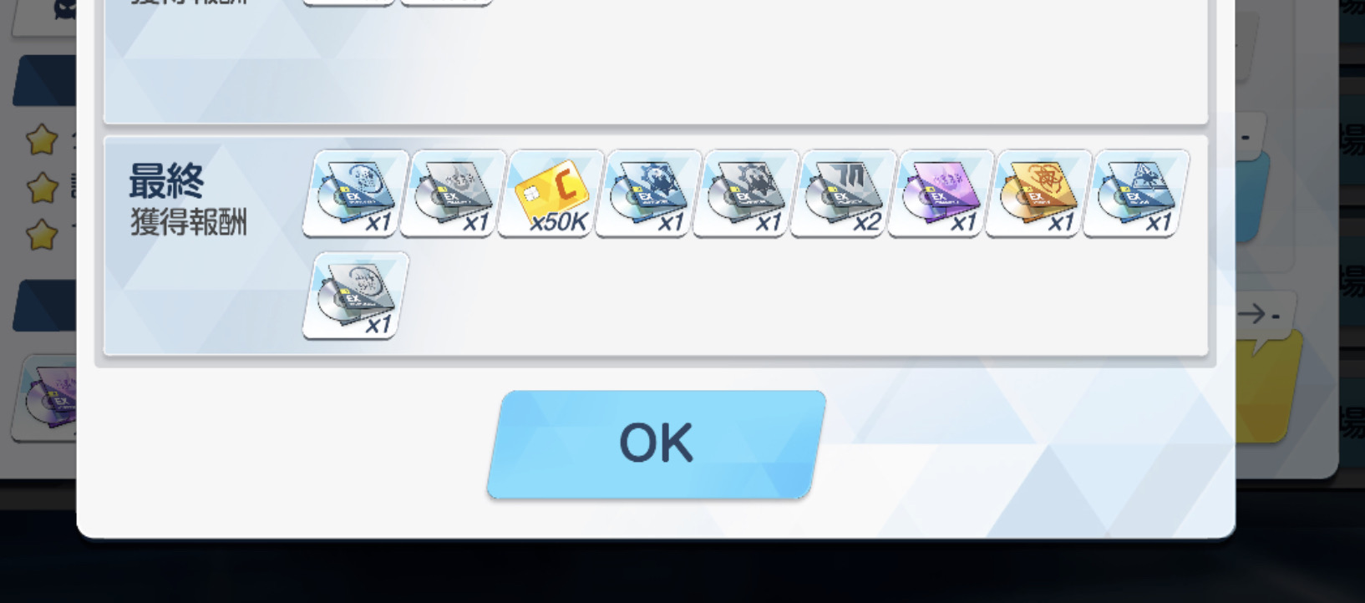Select the grey gear-emblem EX disc
This screenshot has width=1365, height=603.
click(x=747, y=194)
